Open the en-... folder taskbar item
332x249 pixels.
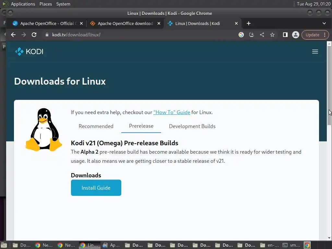(x=269, y=245)
